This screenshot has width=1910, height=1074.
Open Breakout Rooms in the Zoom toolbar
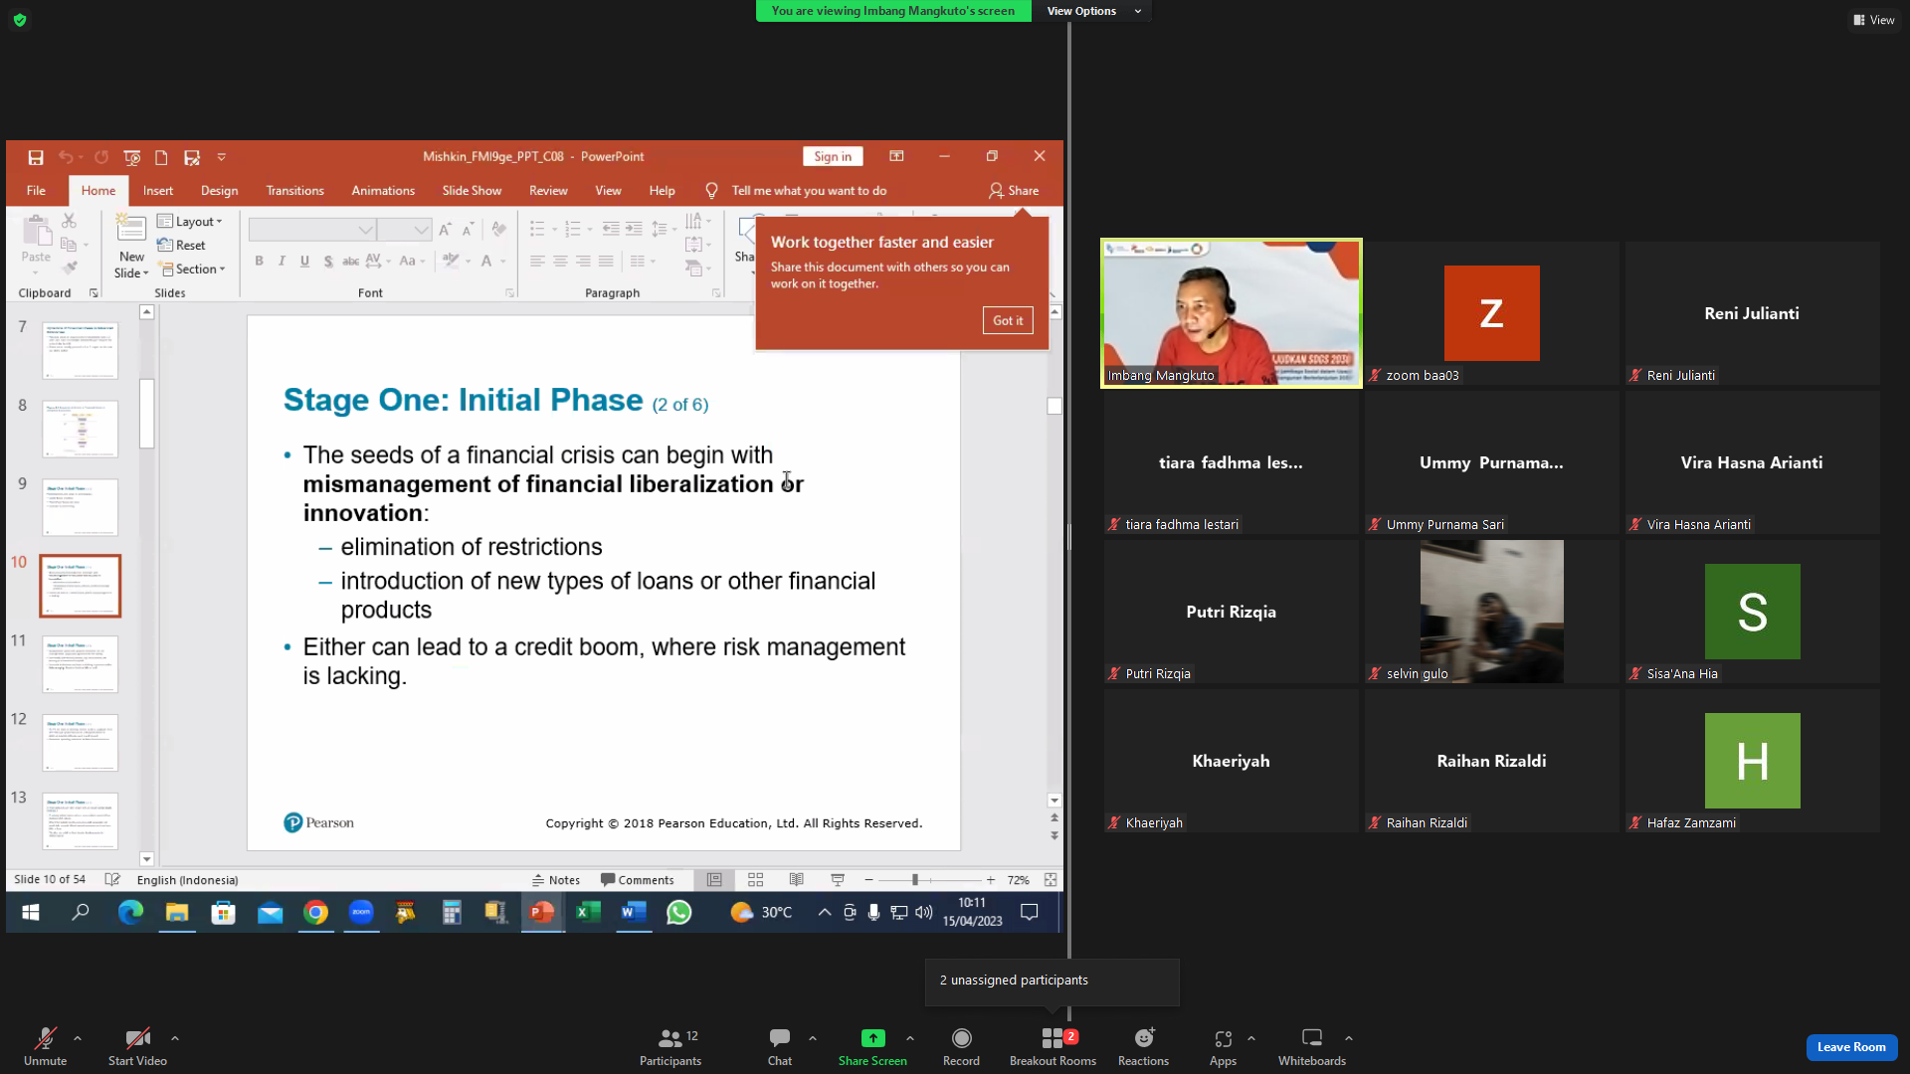click(x=1052, y=1047)
